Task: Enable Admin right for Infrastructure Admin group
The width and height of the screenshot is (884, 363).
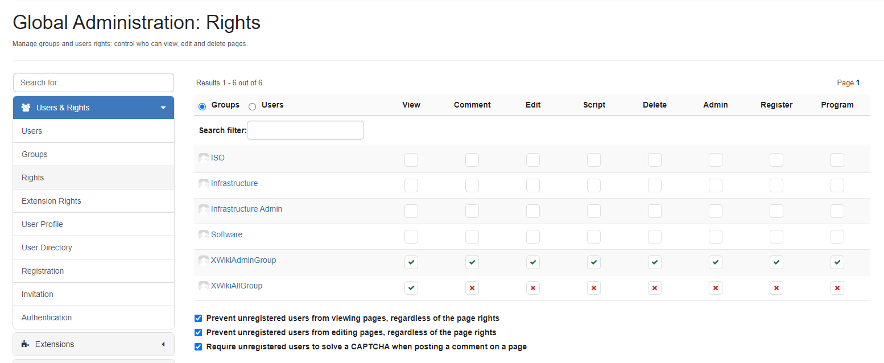Action: (716, 211)
